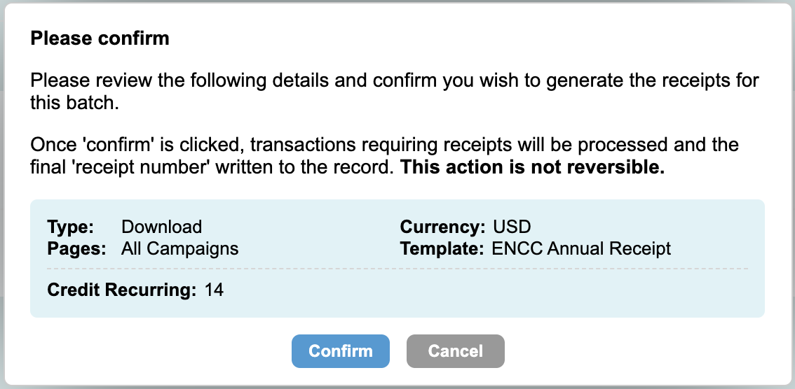Click the 'USD' currency value

[x=512, y=227]
